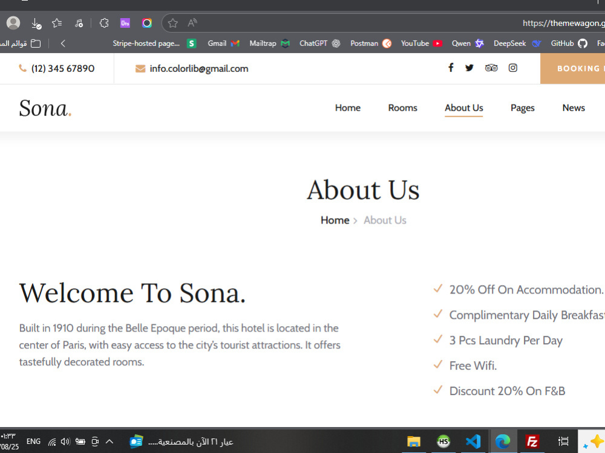605x453 pixels.
Task: Open the Instagram social icon
Action: [513, 68]
